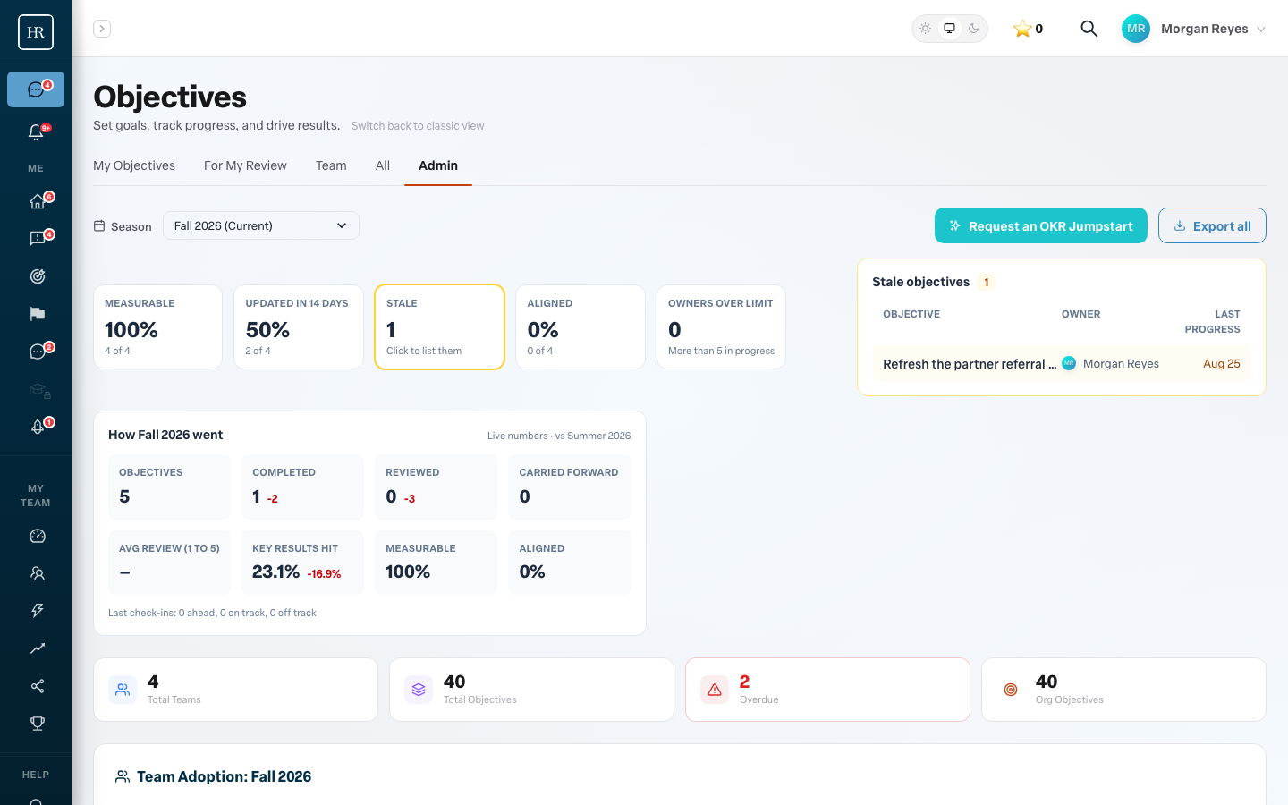1288x805 pixels.
Task: Open the Aligned 0% stat card
Action: pyautogui.click(x=580, y=326)
